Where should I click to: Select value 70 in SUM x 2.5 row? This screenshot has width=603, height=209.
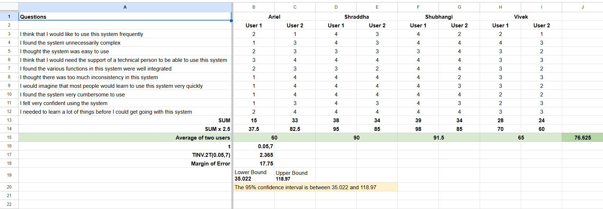(501, 129)
